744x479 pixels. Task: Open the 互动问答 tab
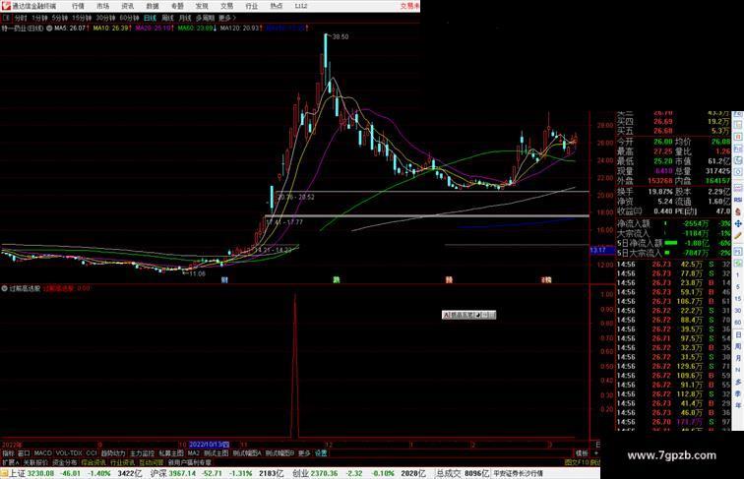pyautogui.click(x=152, y=462)
